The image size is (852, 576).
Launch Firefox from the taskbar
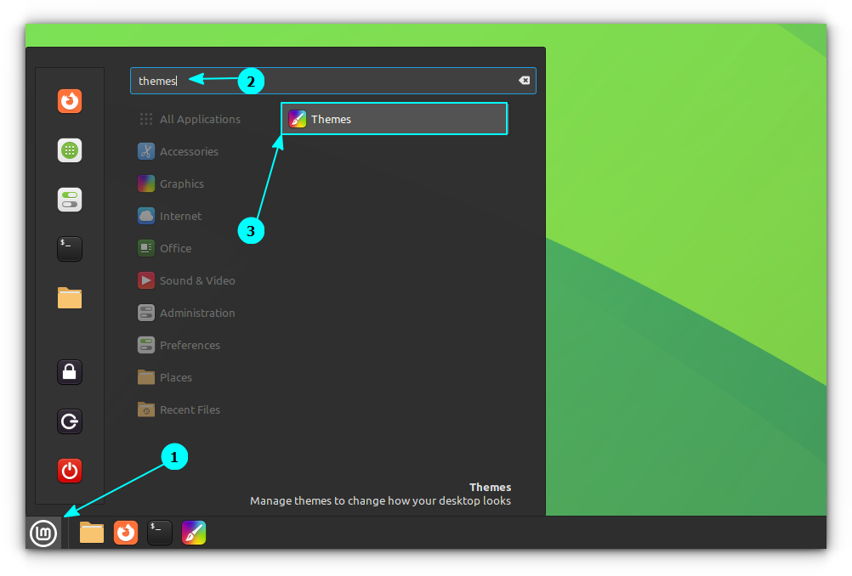click(125, 533)
